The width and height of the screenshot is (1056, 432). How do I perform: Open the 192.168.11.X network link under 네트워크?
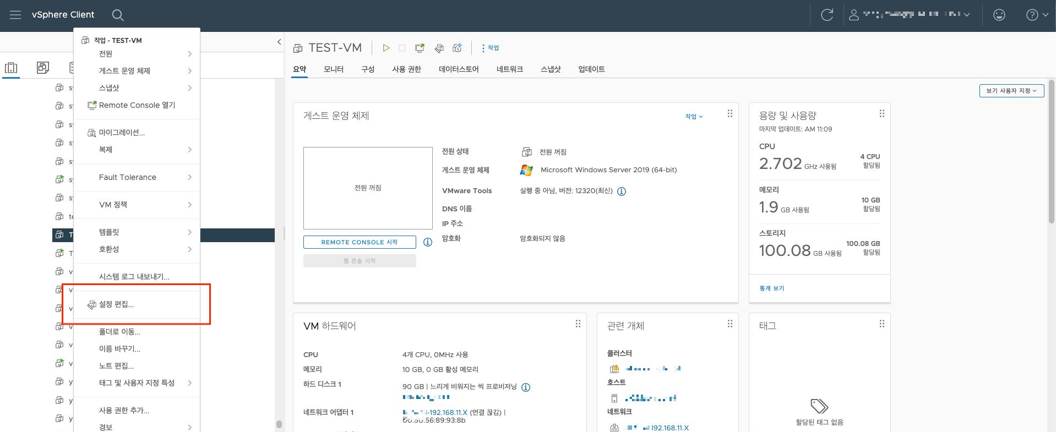point(658,428)
